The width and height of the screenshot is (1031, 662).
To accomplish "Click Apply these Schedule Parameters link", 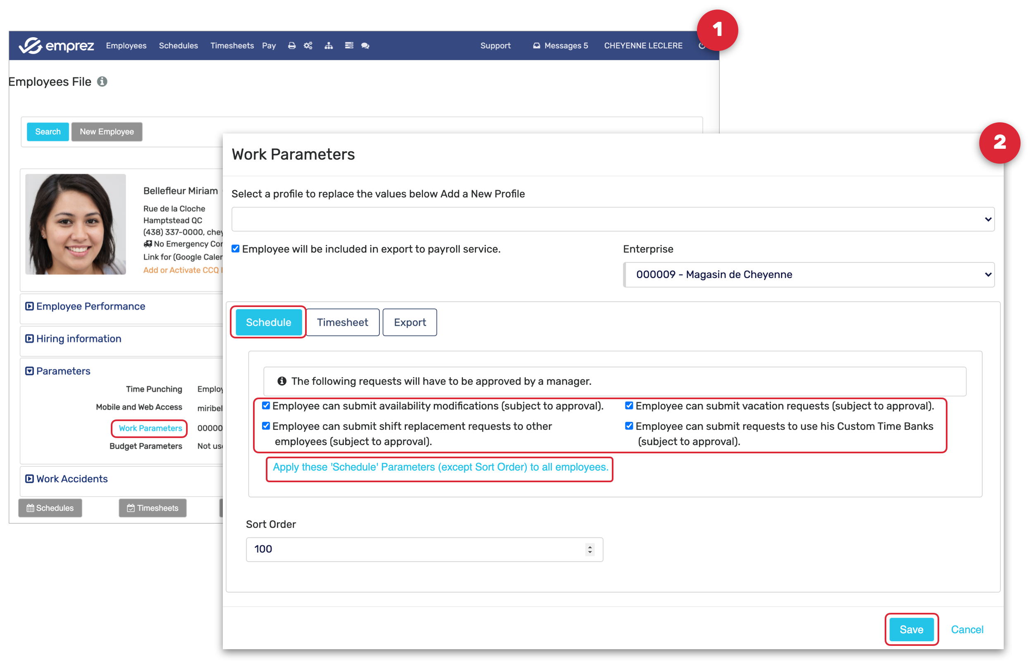I will pyautogui.click(x=441, y=468).
